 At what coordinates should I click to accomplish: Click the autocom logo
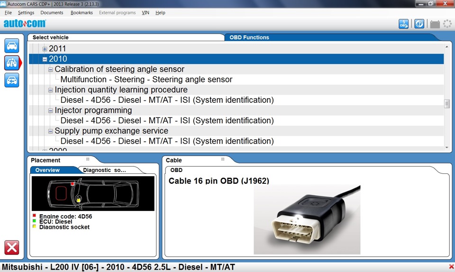[x=25, y=23]
